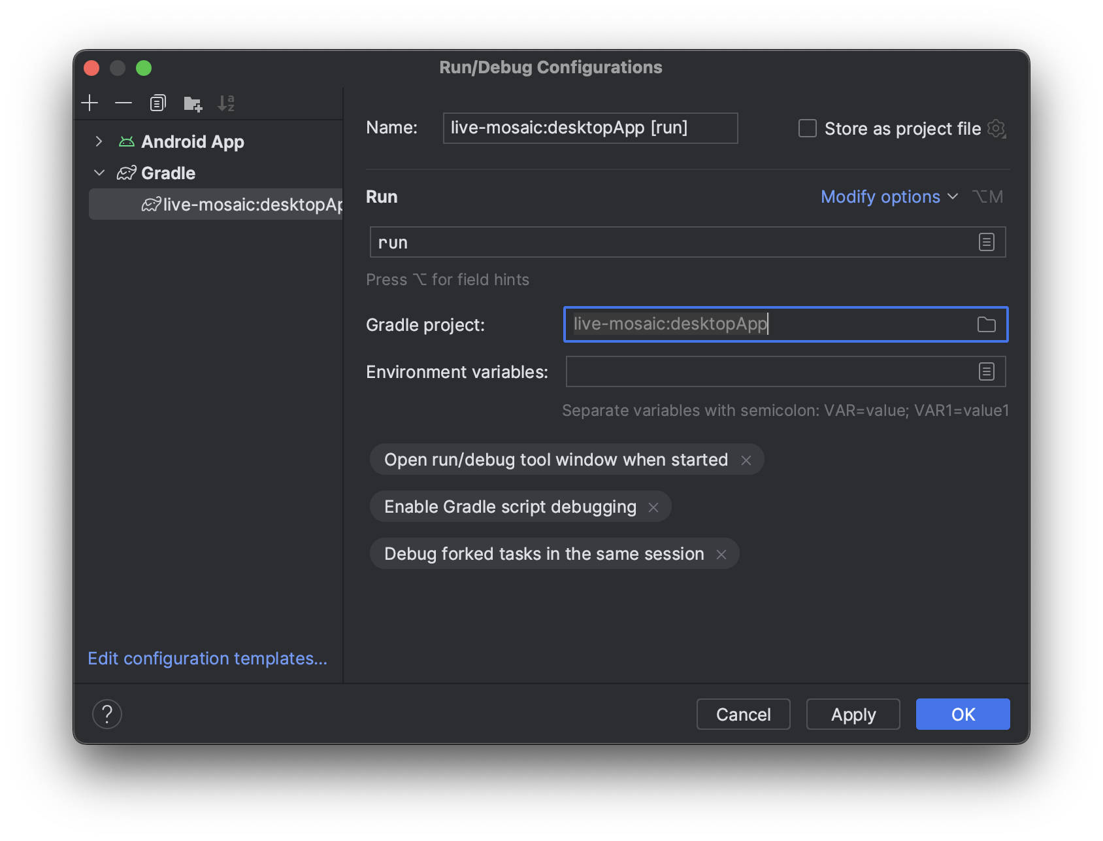
Task: Remove the Debug forked tasks option tag
Action: (x=721, y=555)
